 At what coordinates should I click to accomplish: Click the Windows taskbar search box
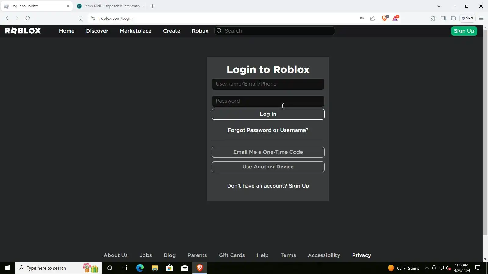pos(59,268)
